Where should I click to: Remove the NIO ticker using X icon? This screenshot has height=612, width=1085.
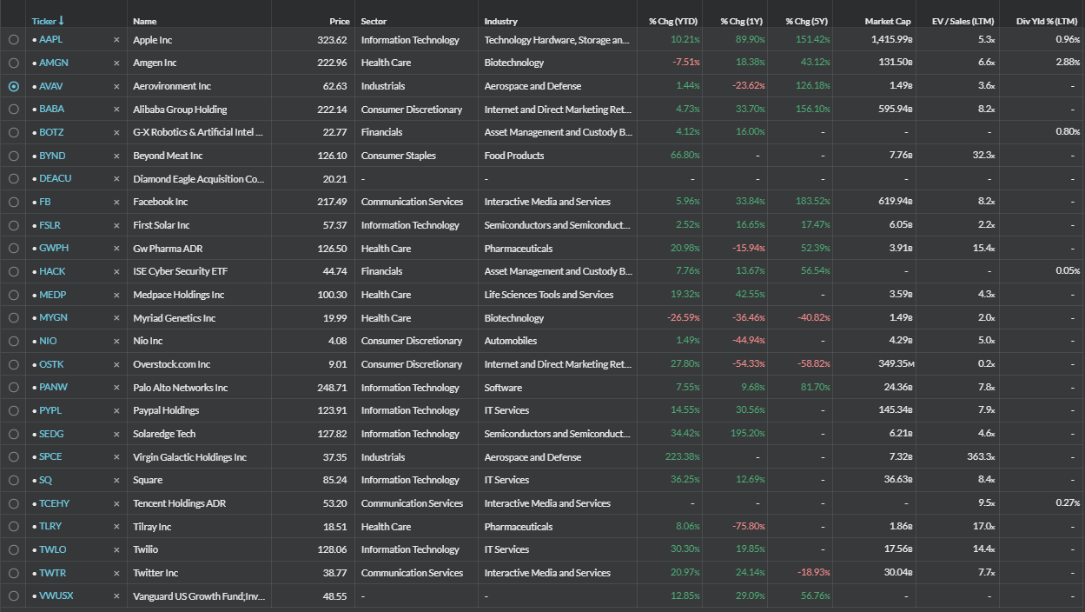[x=116, y=341]
